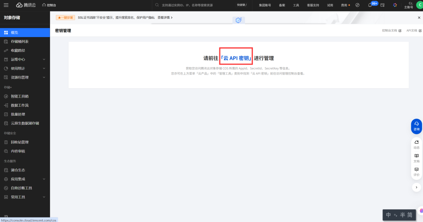Expand the 运维中心 chevron
423x222 pixels.
click(44, 59)
